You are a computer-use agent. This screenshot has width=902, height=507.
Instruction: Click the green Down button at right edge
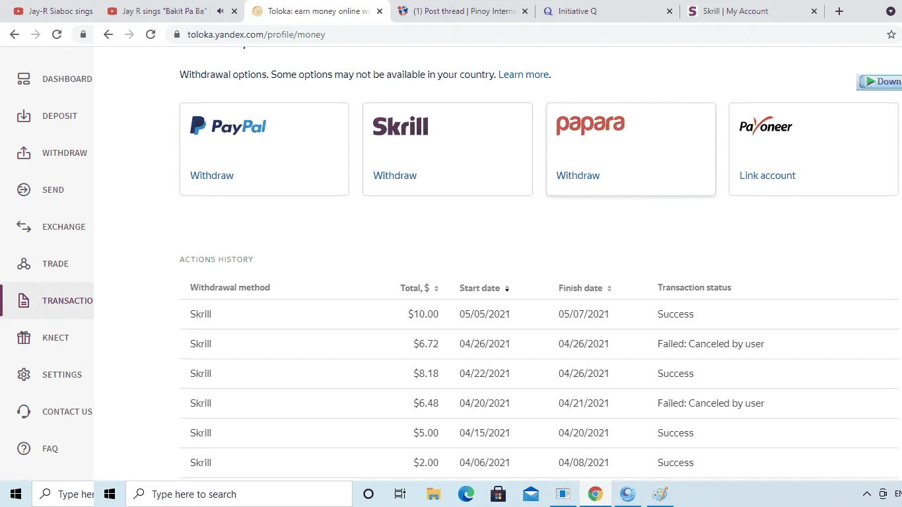point(880,82)
